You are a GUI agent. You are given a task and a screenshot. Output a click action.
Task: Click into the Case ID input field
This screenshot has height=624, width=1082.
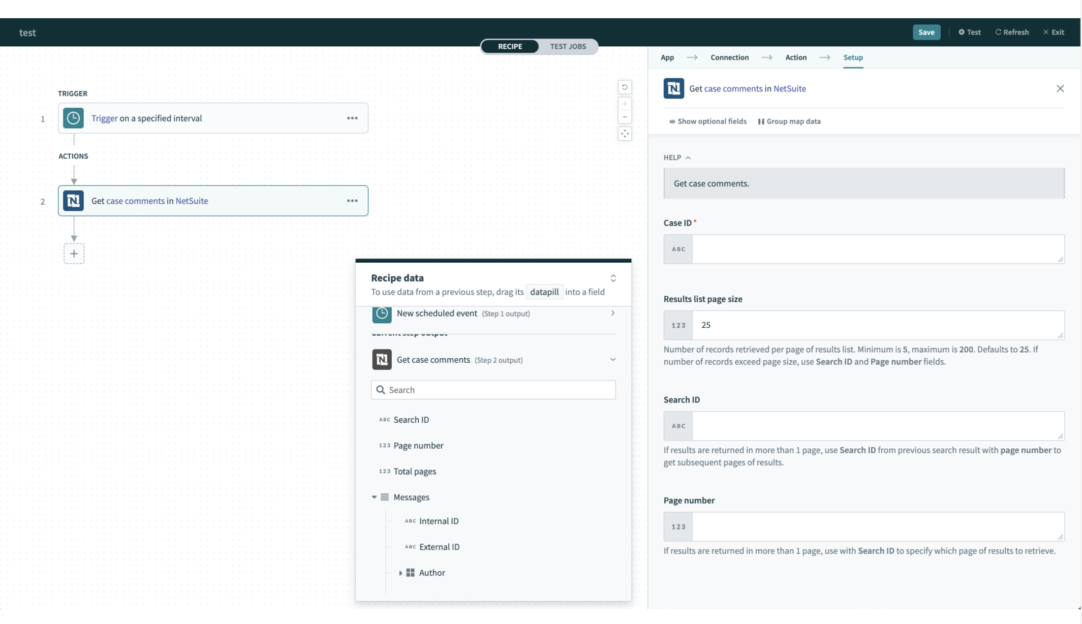878,249
